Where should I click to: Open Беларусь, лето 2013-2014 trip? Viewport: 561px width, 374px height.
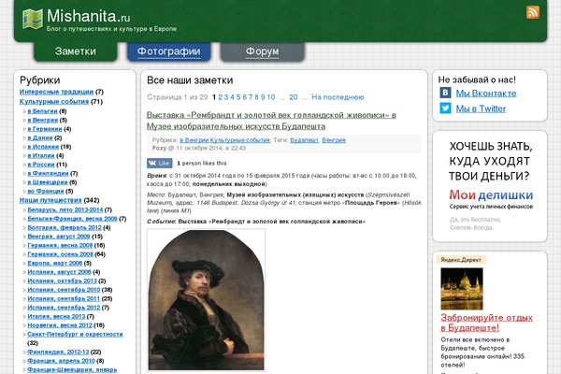(65, 209)
